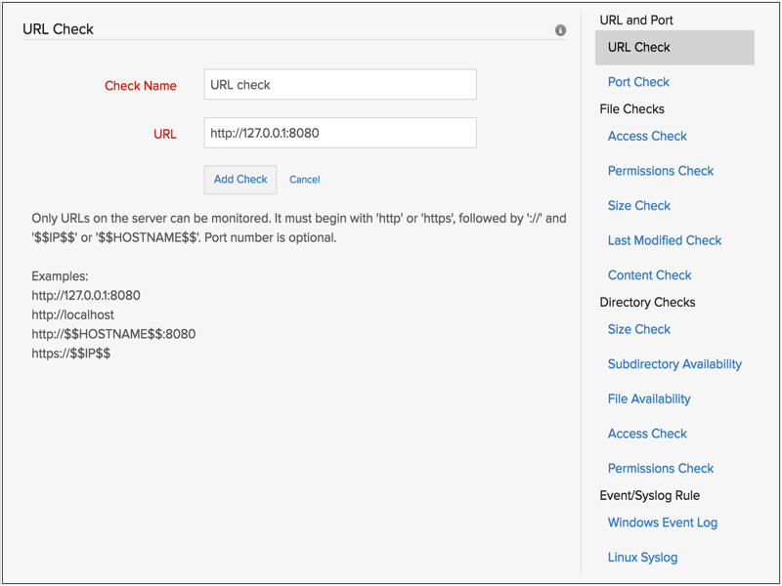
Task: Open Access Check under File Checks
Action: pyautogui.click(x=647, y=136)
